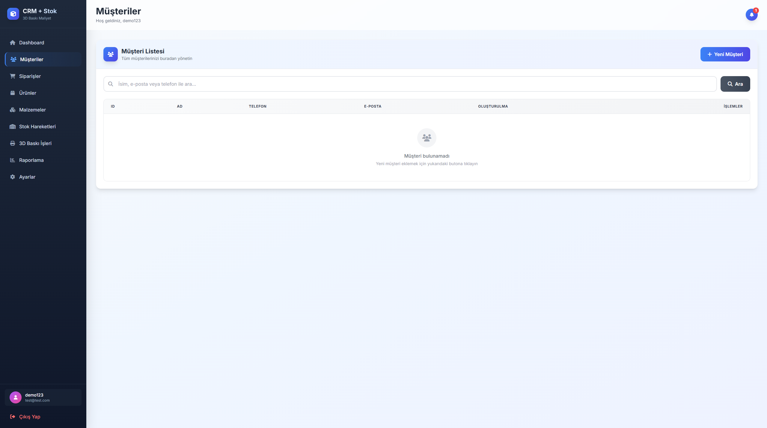Click the demo123 user avatar
Image resolution: width=767 pixels, height=428 pixels.
tap(16, 397)
